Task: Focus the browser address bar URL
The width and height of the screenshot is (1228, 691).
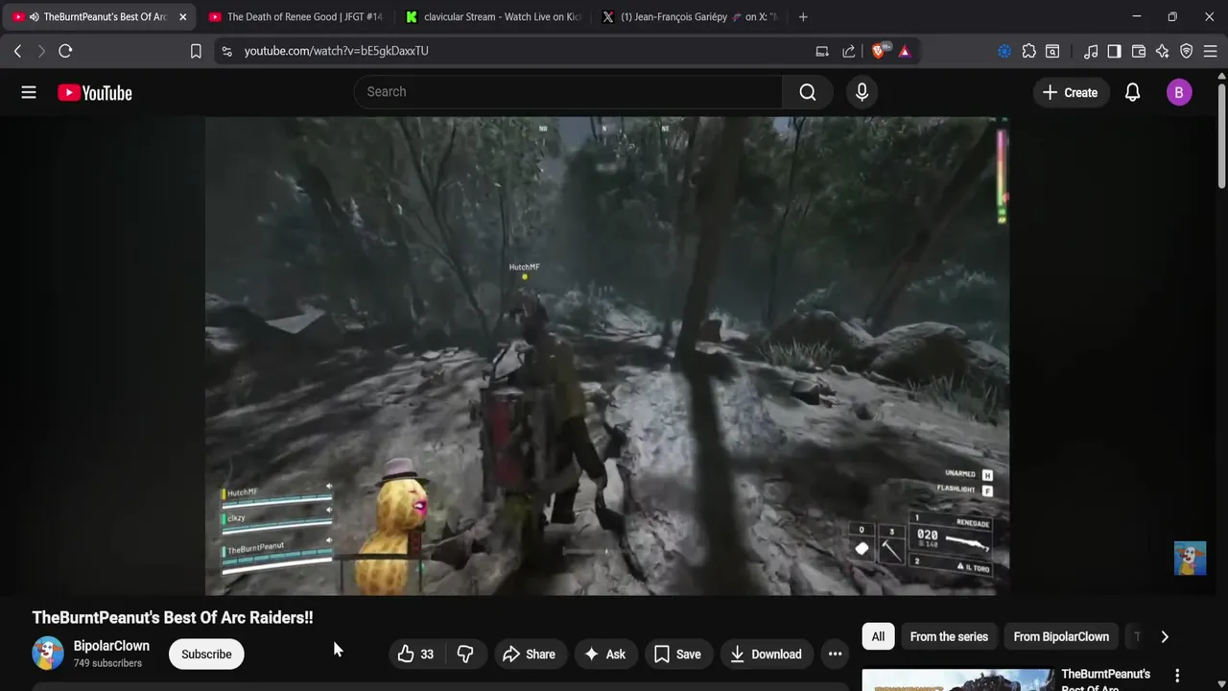Action: (336, 51)
